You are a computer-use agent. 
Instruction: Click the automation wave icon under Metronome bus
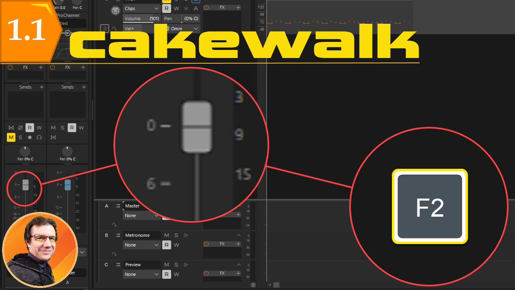tap(114, 254)
